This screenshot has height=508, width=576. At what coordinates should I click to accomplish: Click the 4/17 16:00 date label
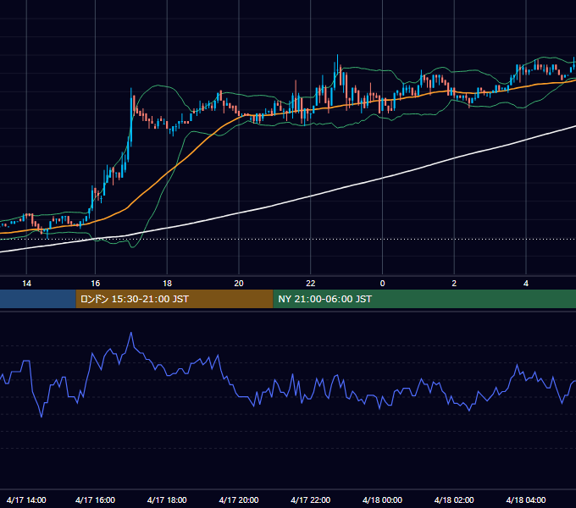95,500
